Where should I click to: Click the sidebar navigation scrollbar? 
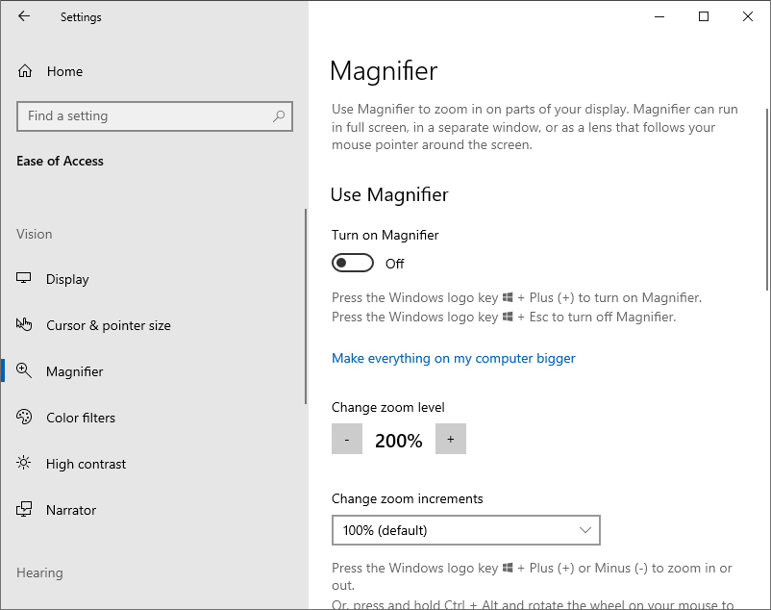point(306,307)
